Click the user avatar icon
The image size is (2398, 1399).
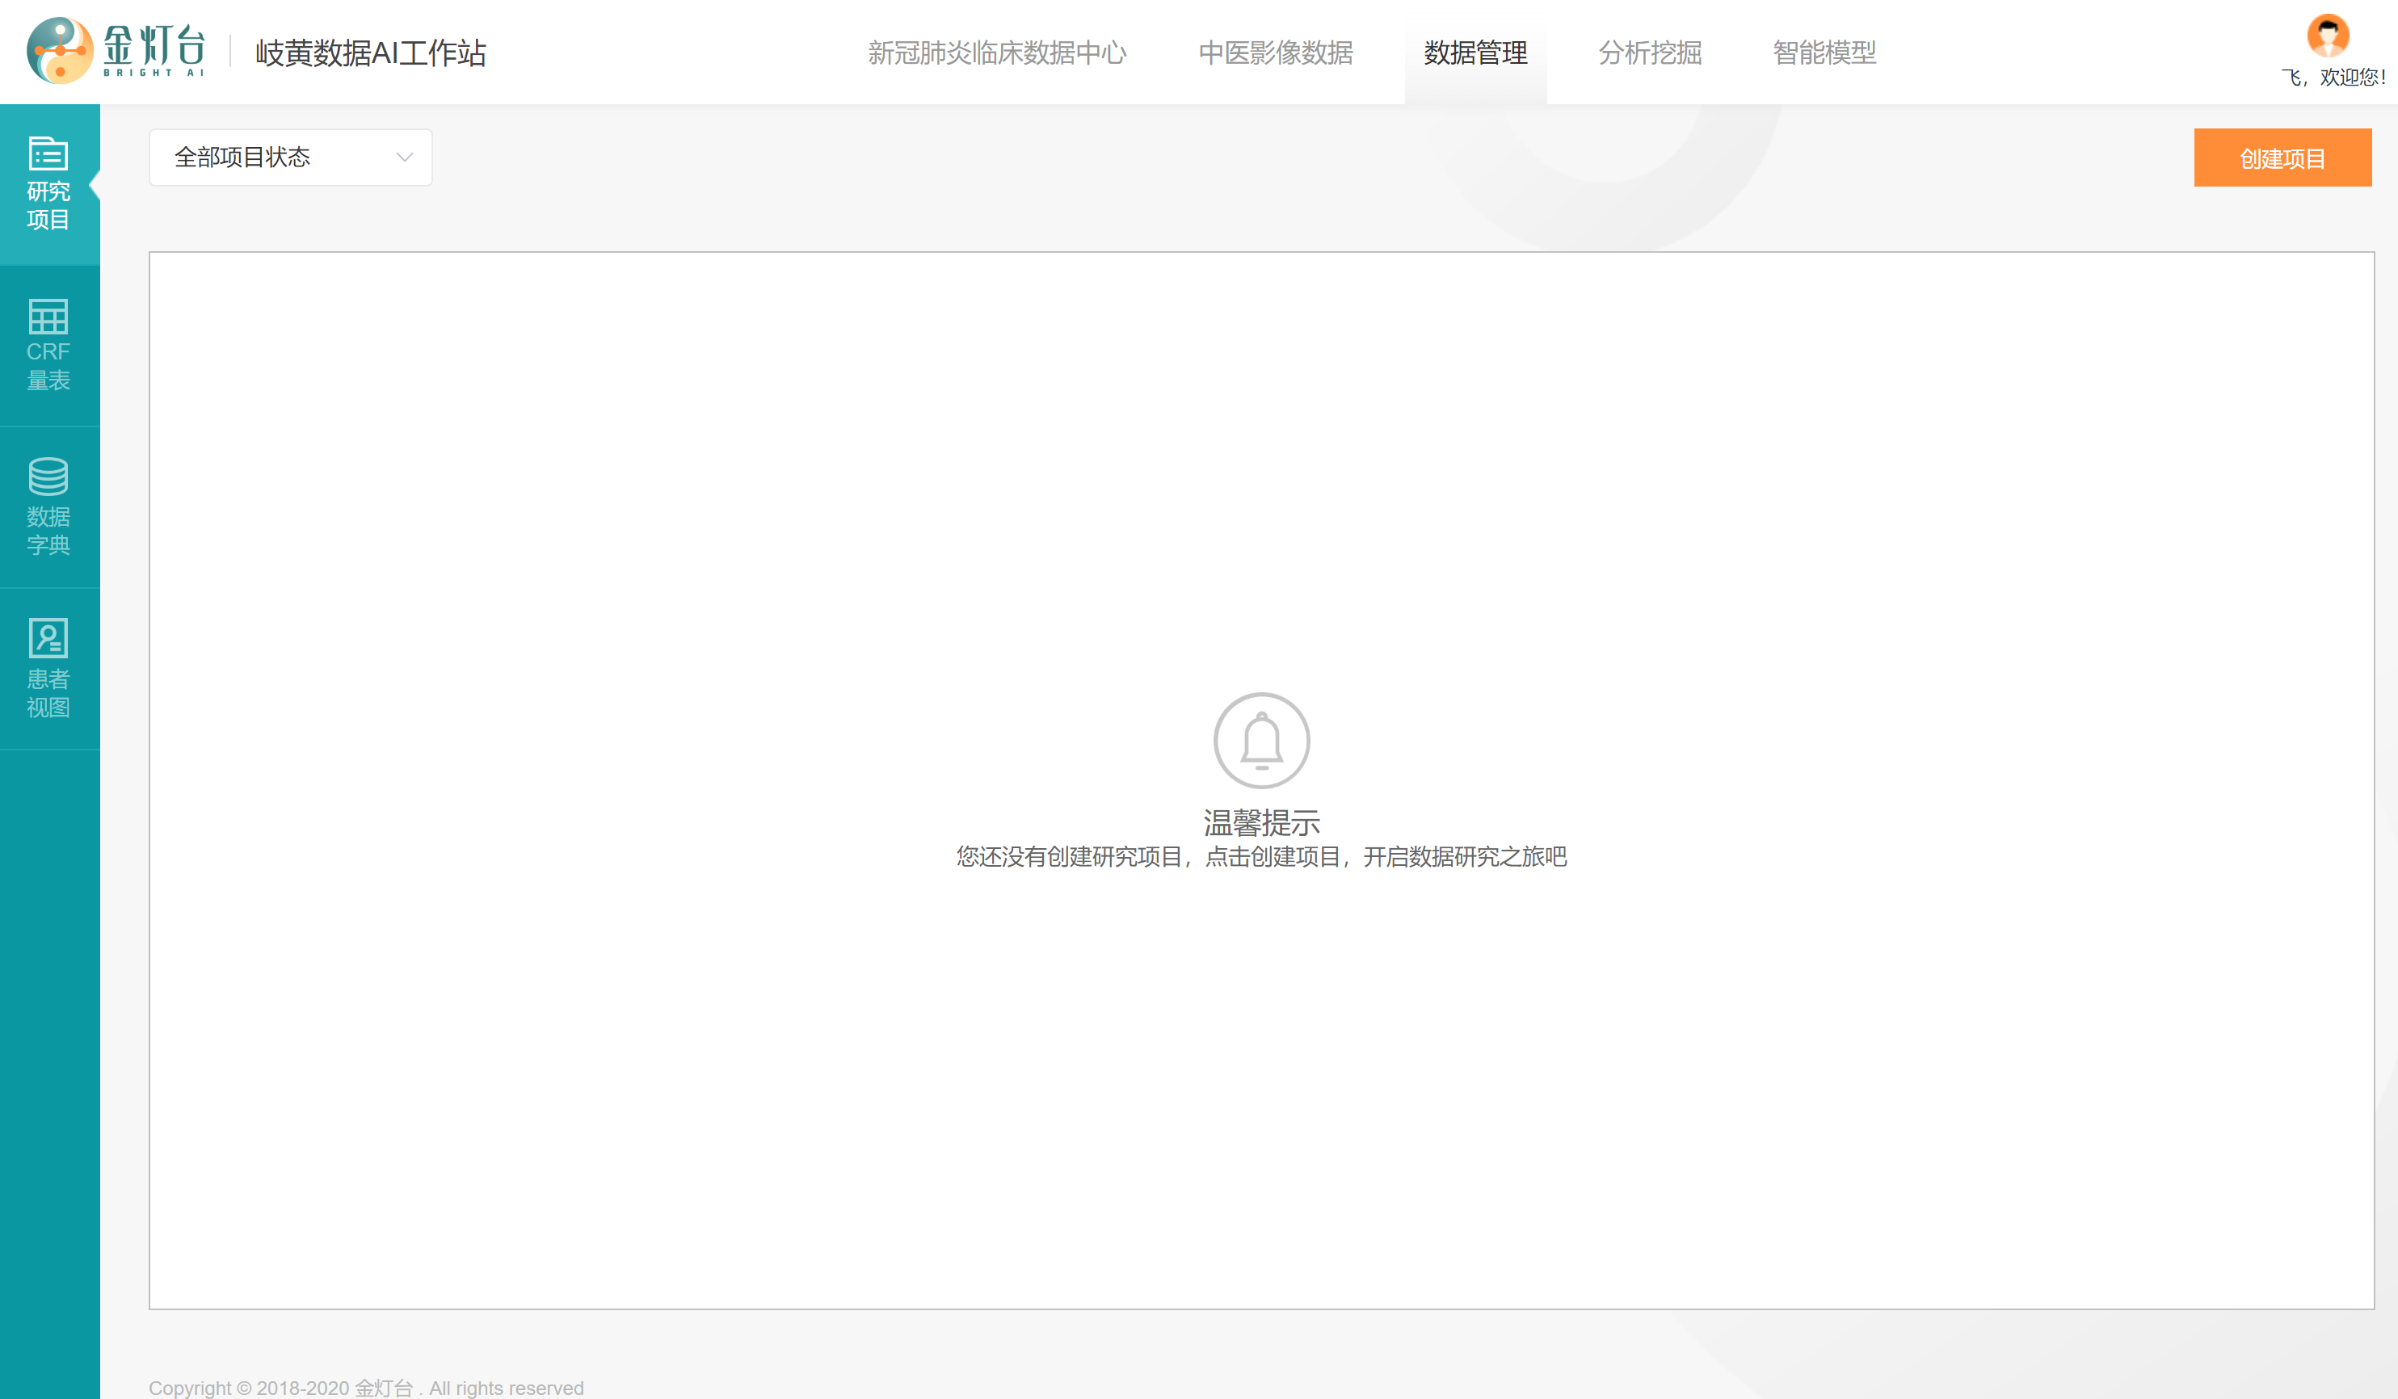click(2328, 36)
